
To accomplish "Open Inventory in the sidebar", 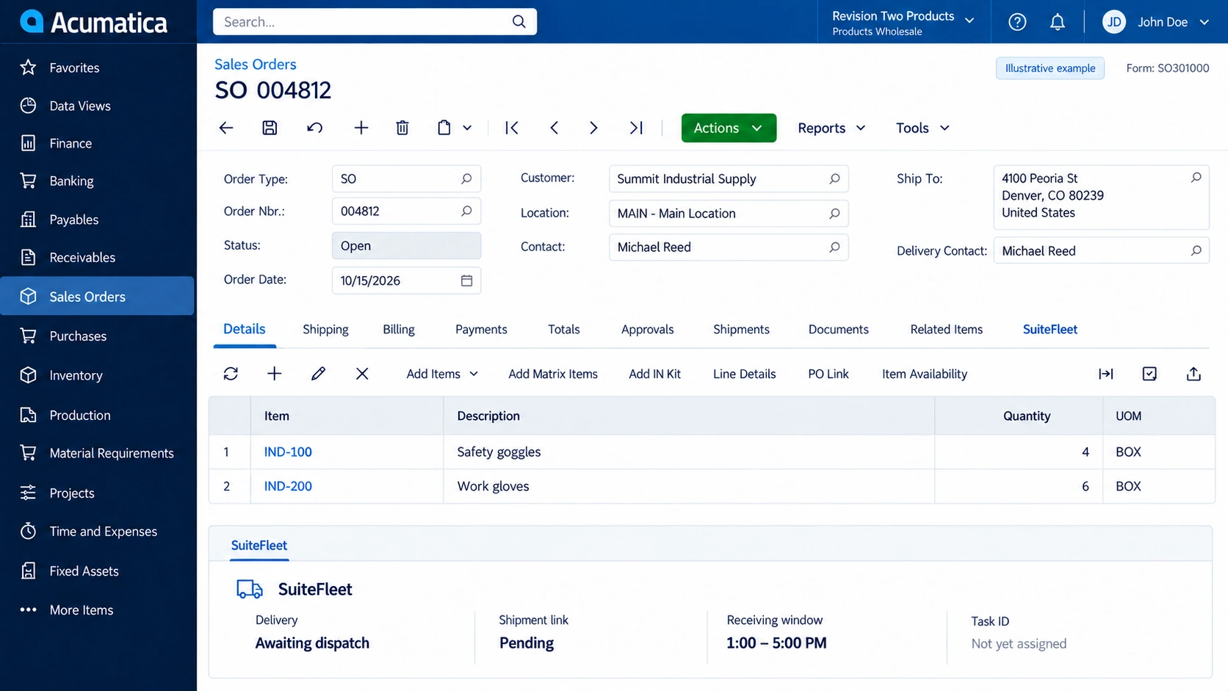I will (x=97, y=375).
